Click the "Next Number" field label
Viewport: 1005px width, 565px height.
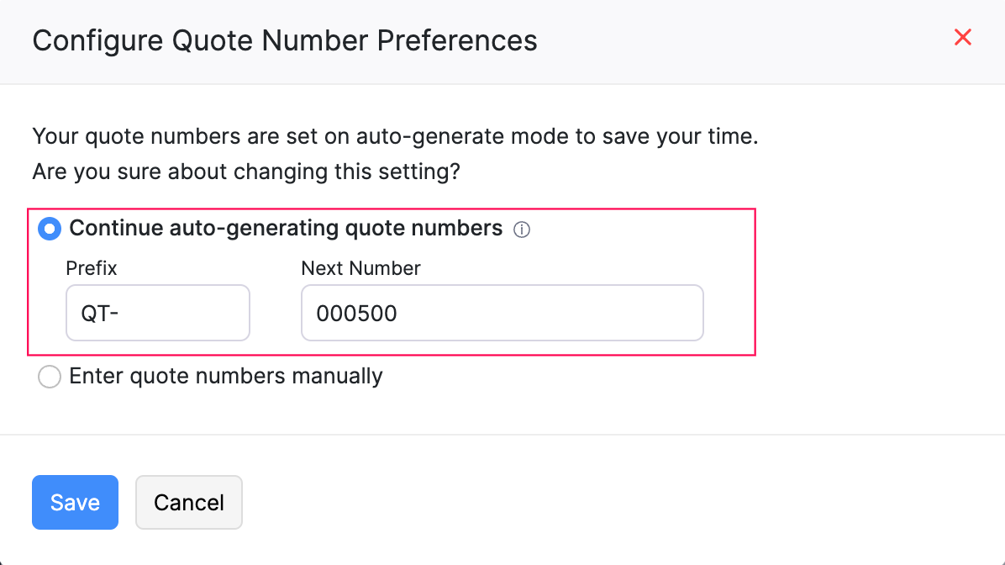(360, 269)
